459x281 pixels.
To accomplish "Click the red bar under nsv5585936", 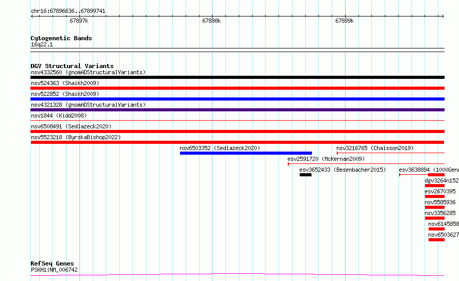I will (435, 207).
